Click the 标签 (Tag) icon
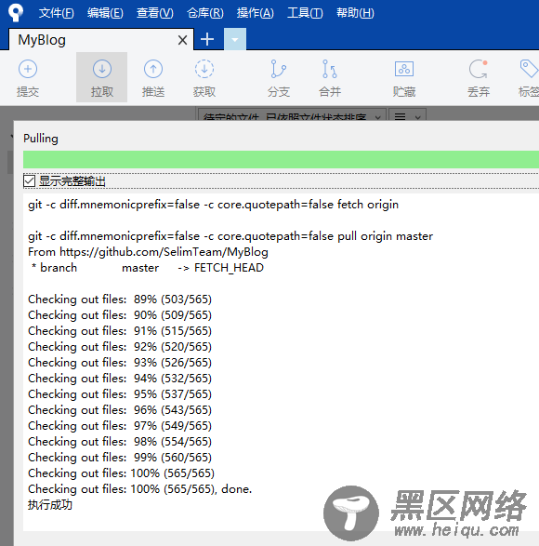The height and width of the screenshot is (546, 539). tap(529, 77)
